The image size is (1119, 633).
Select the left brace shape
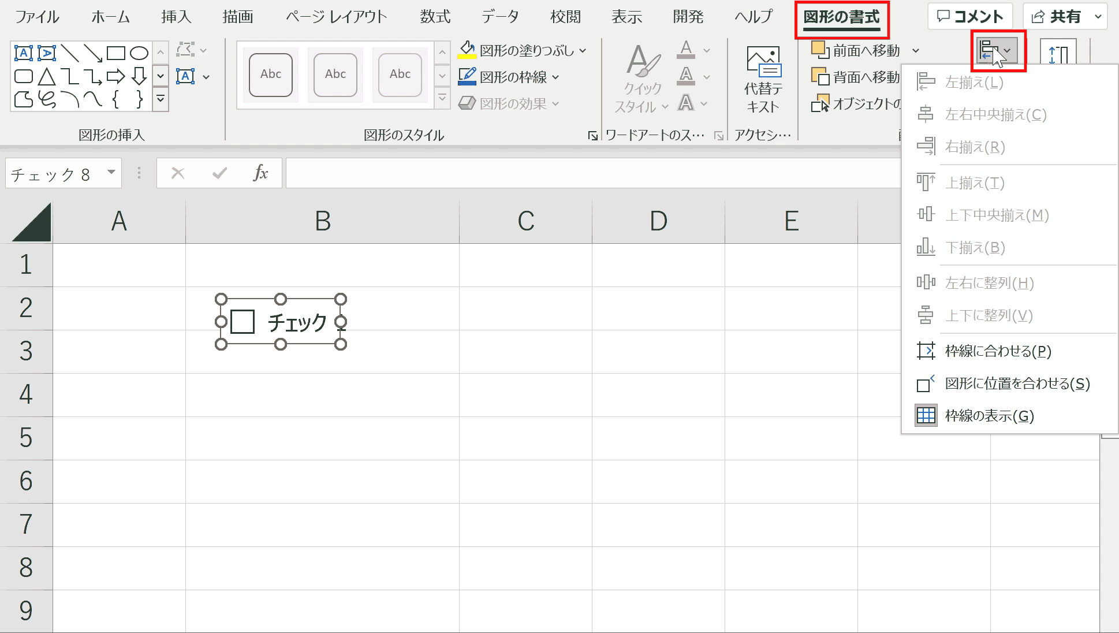tap(115, 99)
